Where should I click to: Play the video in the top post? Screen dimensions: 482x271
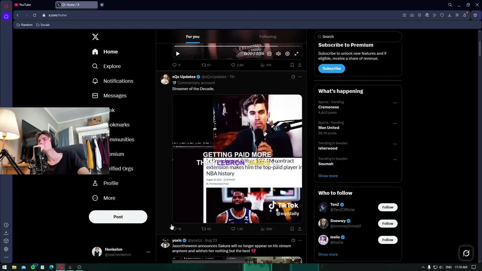click(x=178, y=54)
